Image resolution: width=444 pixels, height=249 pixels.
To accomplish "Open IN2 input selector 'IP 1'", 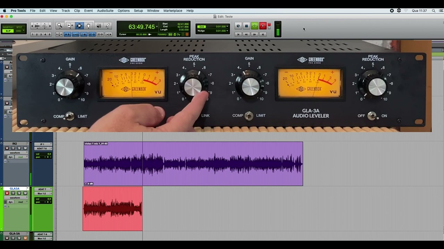I will point(43,144).
